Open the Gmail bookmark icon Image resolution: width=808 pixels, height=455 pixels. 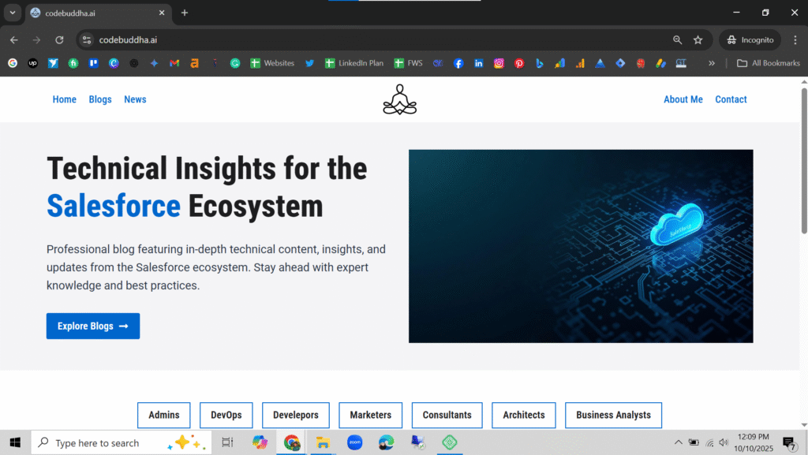coord(174,63)
